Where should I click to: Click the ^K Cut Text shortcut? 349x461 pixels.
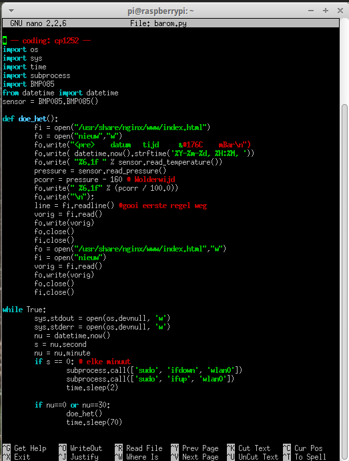[248, 448]
